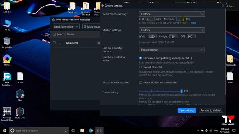This screenshot has height=134, width=239.
Task: Select the Recycle Bin icon
Action: (x=7, y=42)
